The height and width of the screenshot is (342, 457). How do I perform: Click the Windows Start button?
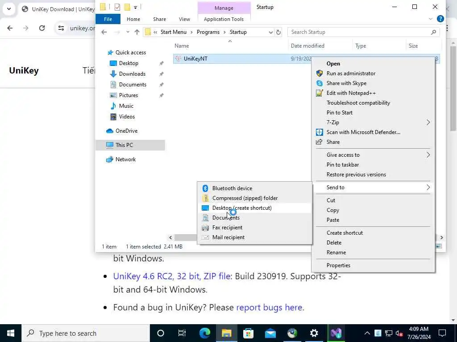tap(11, 333)
